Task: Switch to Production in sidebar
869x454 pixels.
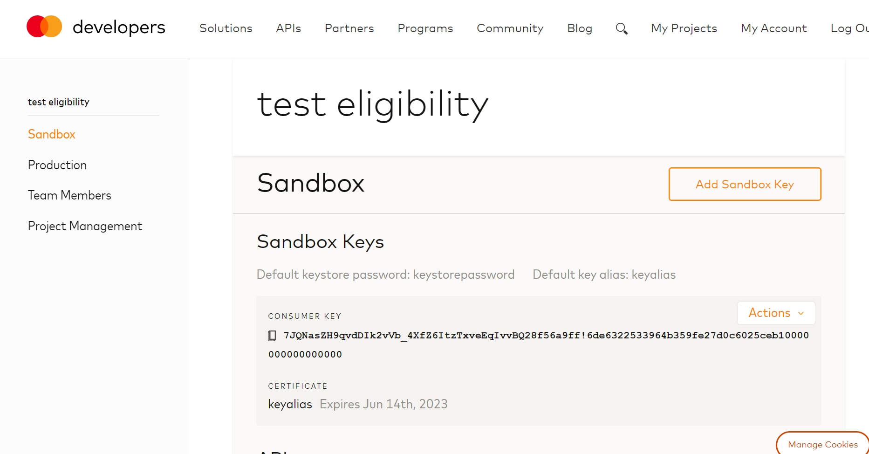Action: click(x=57, y=165)
